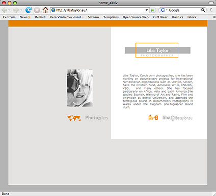Click the browser Back arrow
216x196 pixels.
(4, 10)
